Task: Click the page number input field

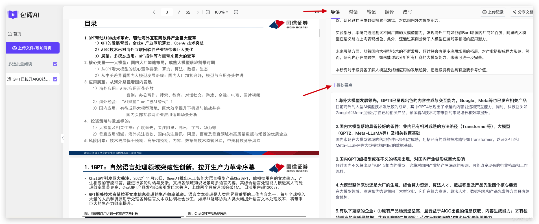Action: point(167,12)
